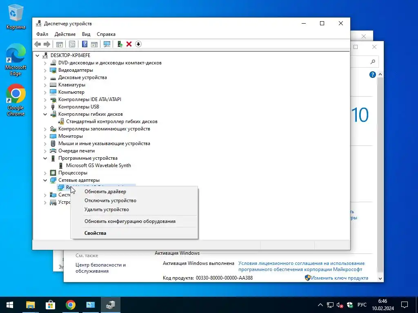Open the notification center on the taskbar
The image size is (418, 313).
click(x=405, y=305)
